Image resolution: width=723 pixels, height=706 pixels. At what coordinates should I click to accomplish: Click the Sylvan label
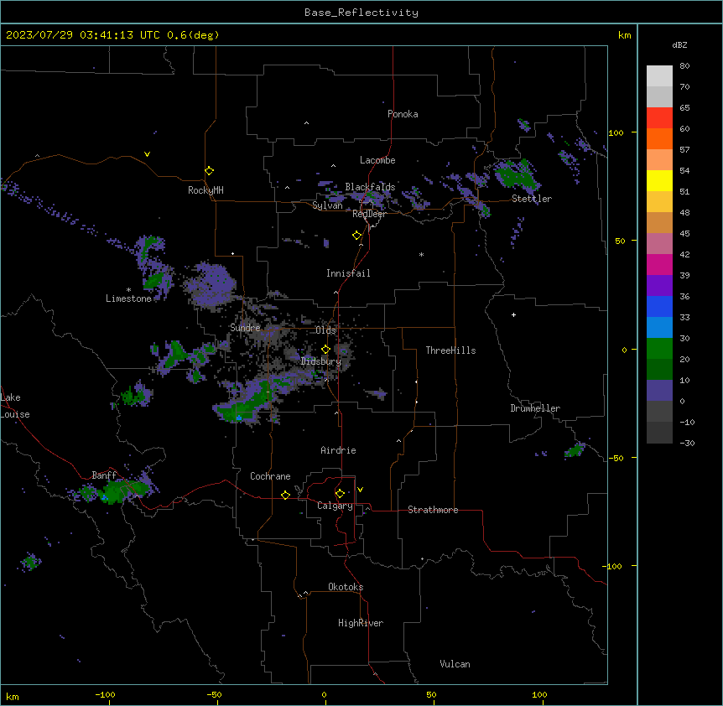pos(327,205)
